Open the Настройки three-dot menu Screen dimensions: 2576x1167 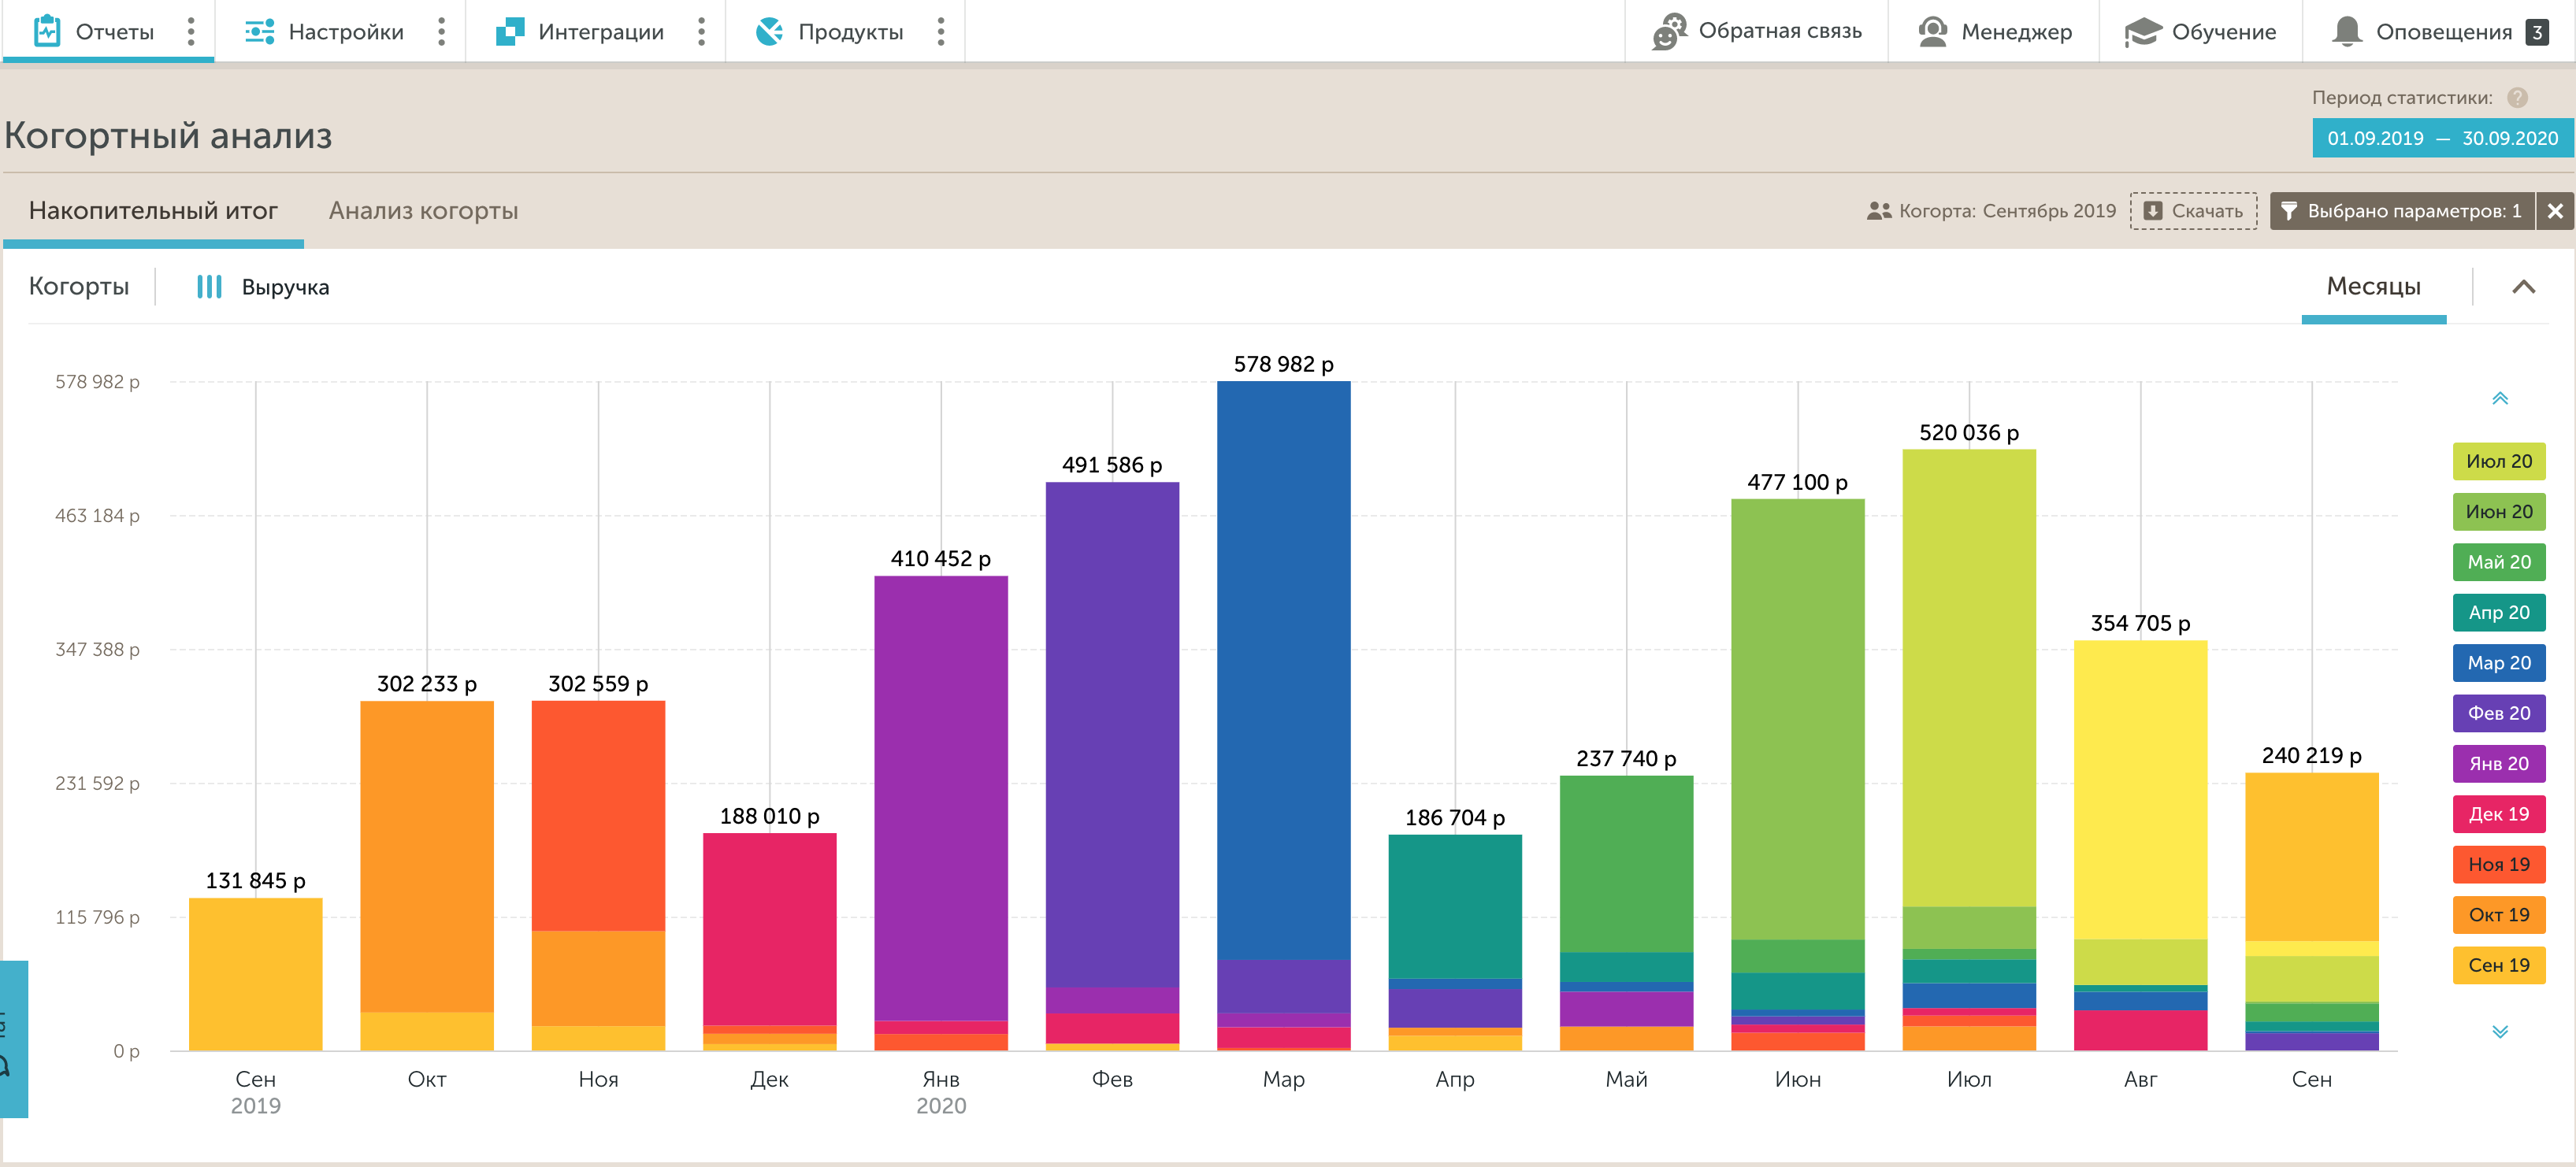coord(441,32)
